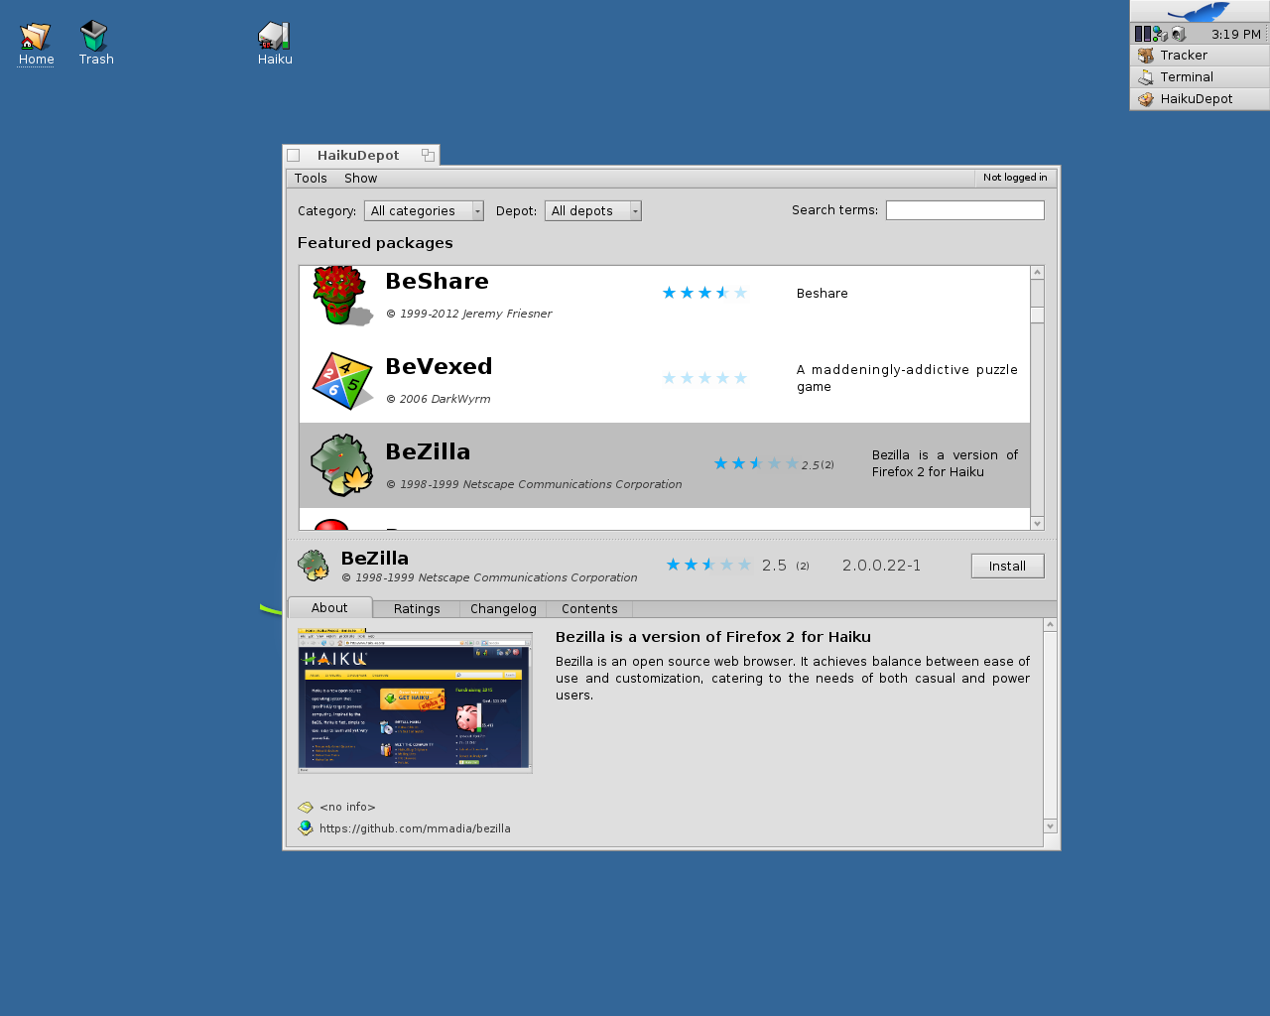
Task: Select the BeVexed puzzle dice icon
Action: (341, 380)
